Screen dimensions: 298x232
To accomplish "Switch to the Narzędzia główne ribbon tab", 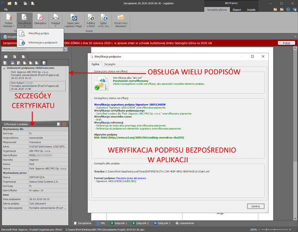I will 217,10.
